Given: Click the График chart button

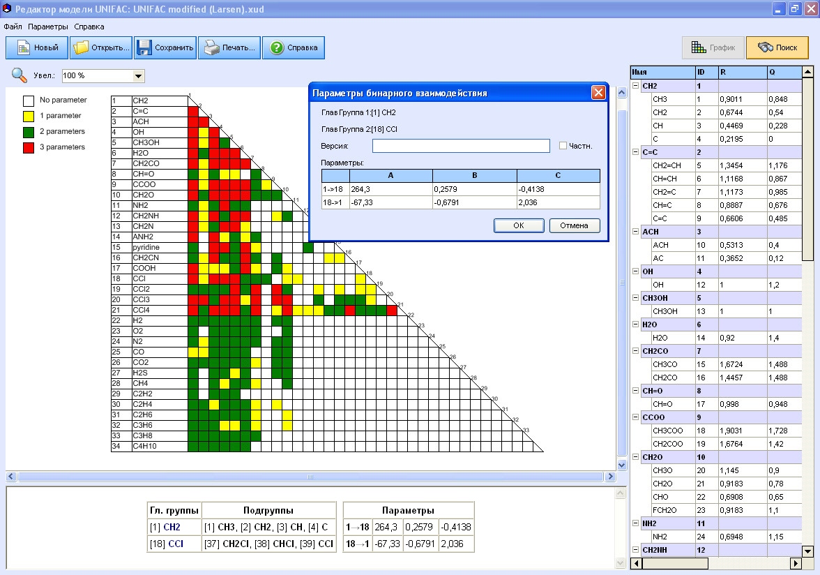Looking at the screenshot, I should tap(713, 47).
